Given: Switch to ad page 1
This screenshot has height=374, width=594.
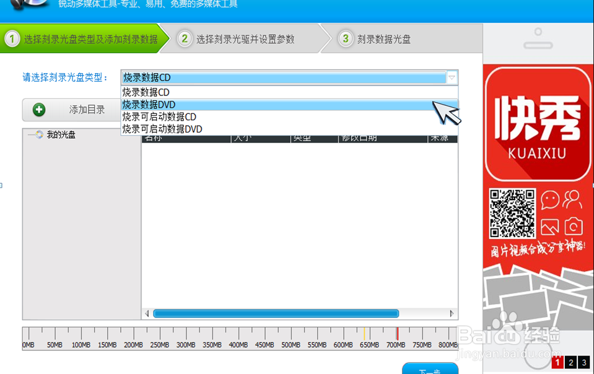Looking at the screenshot, I should coord(557,362).
